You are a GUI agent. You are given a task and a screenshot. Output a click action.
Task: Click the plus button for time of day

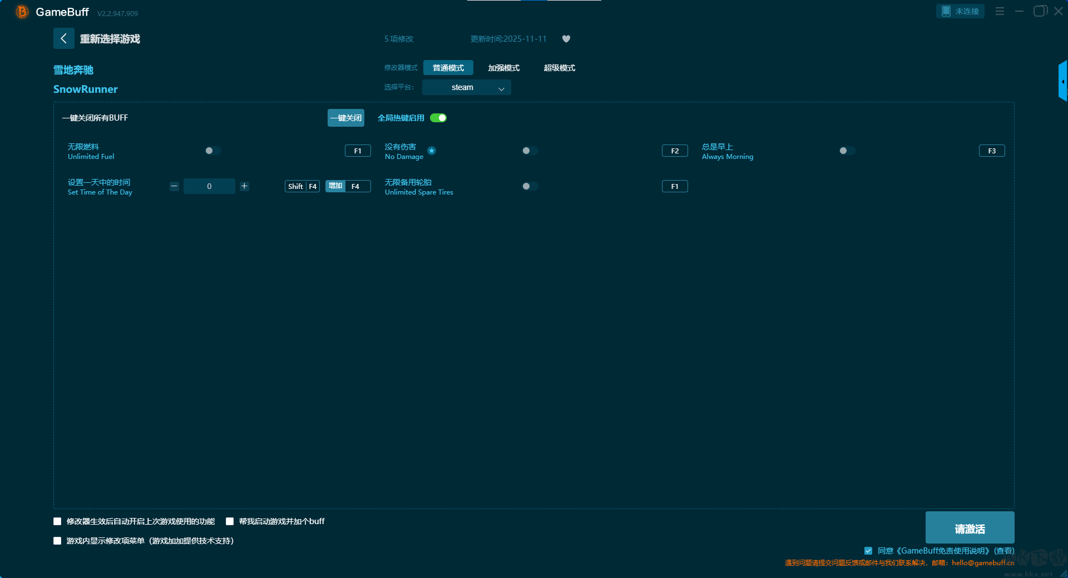pos(244,186)
